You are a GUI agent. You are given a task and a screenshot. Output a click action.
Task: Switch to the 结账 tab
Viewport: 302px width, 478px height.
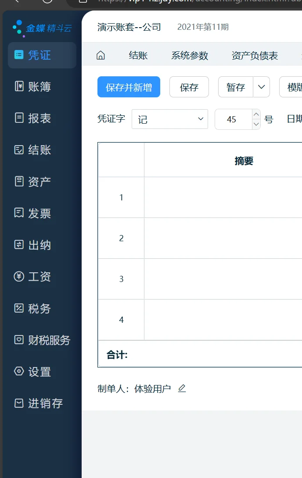coord(138,56)
